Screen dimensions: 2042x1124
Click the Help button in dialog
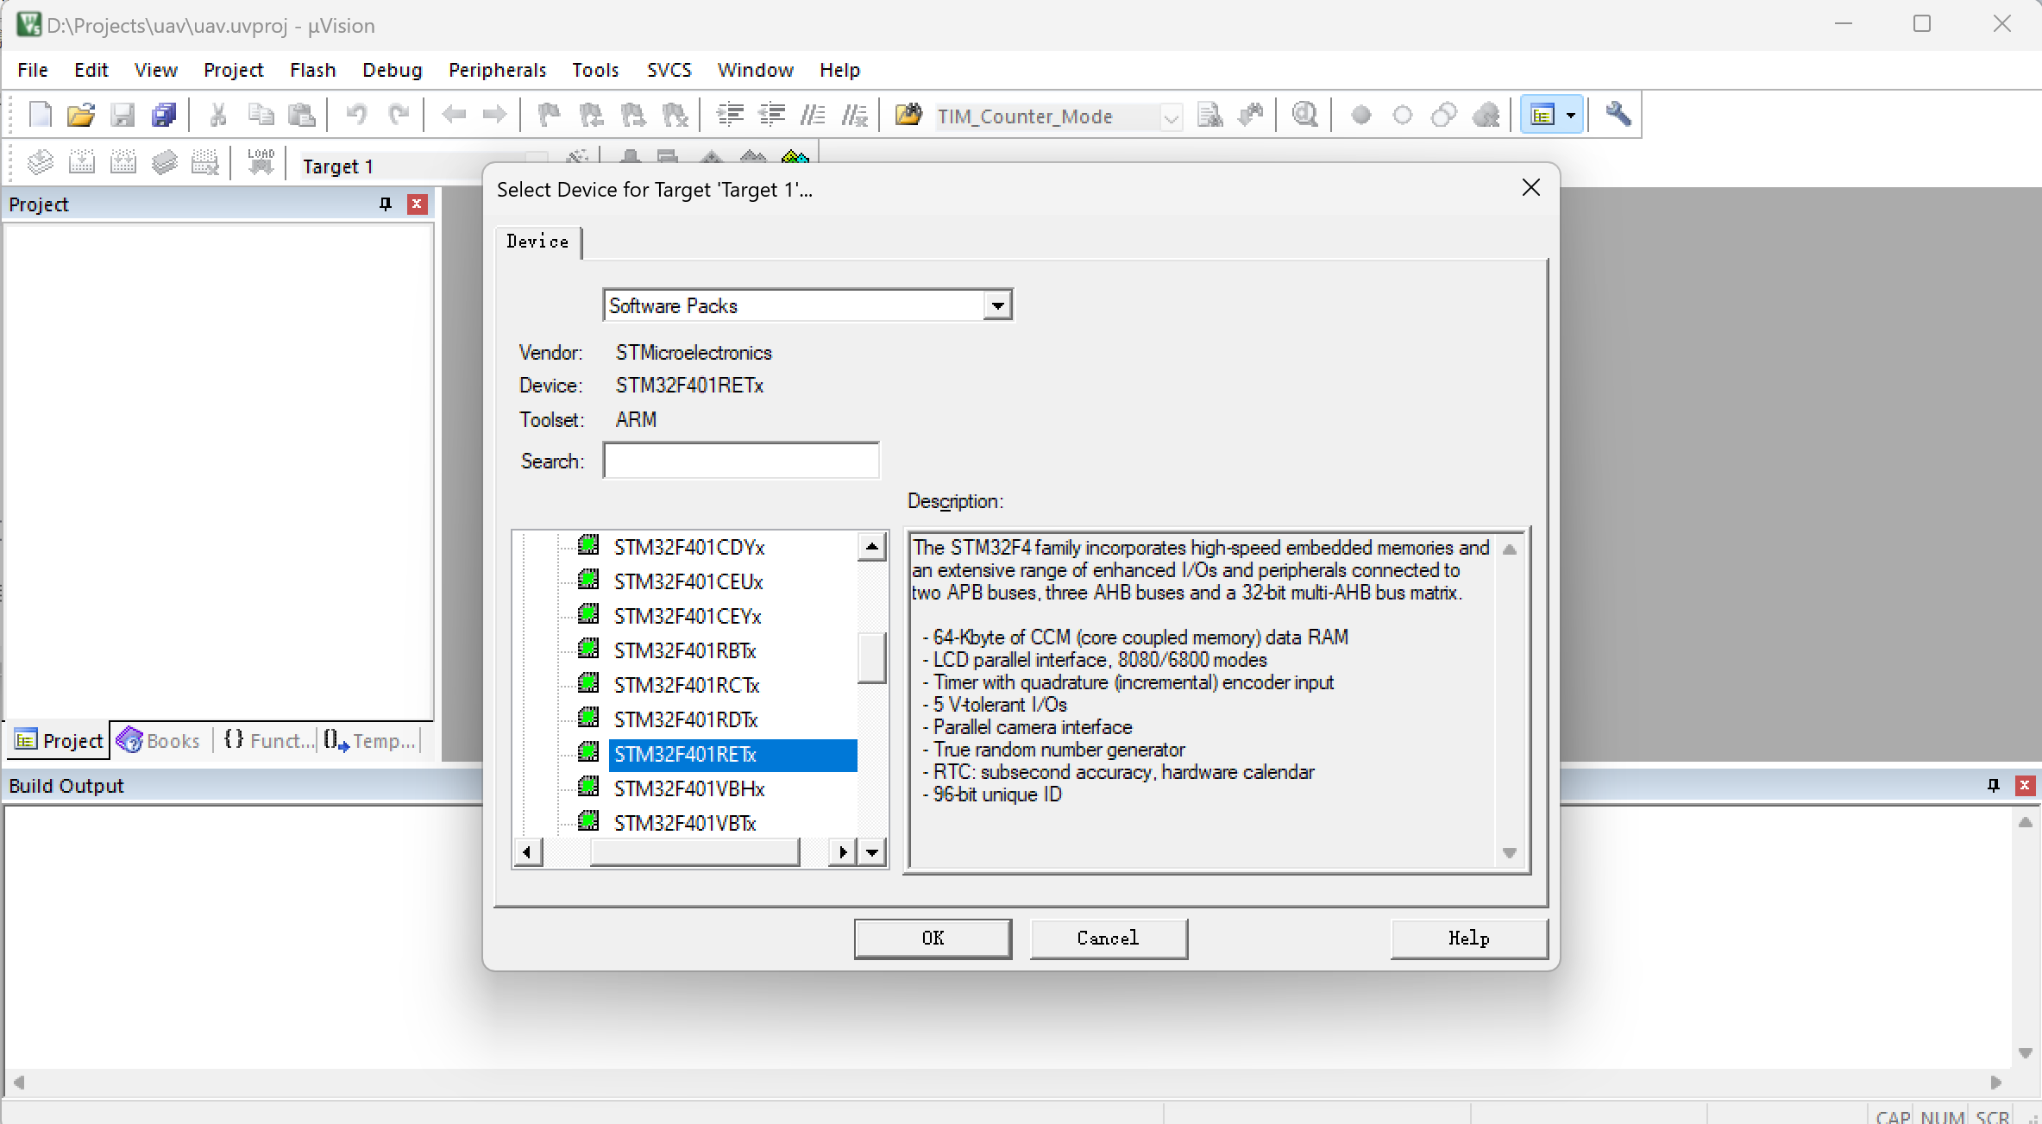click(x=1468, y=939)
